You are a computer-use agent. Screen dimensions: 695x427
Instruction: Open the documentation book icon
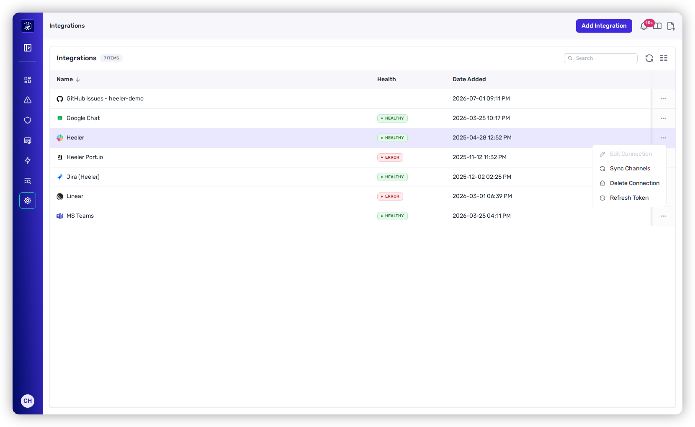658,26
